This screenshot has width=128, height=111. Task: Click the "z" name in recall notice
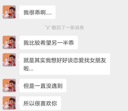tap(48, 28)
